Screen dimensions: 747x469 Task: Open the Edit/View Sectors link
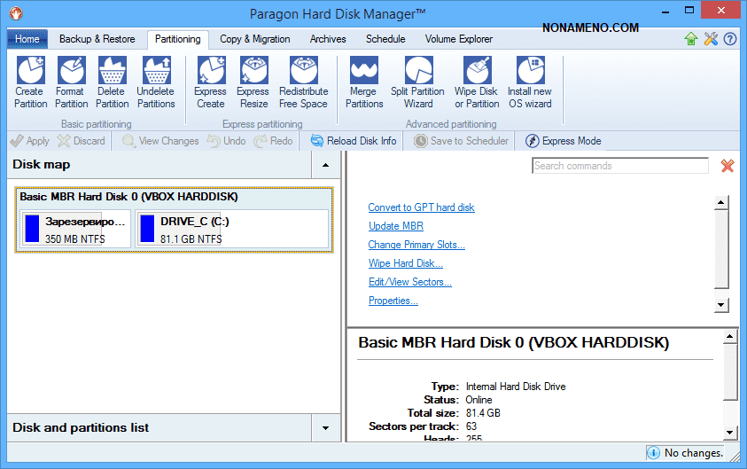point(409,282)
